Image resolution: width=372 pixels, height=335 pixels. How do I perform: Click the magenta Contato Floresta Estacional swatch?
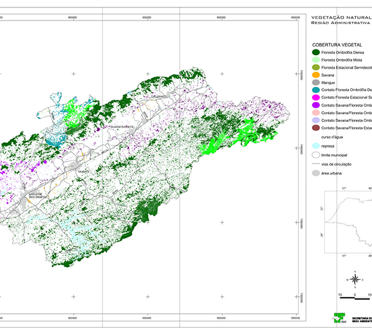pos(316,97)
